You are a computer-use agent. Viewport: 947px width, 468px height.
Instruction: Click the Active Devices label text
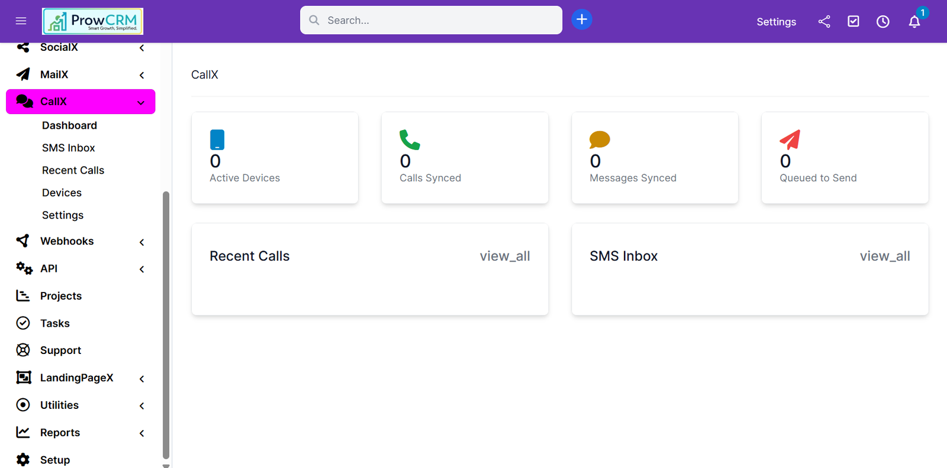coord(244,178)
